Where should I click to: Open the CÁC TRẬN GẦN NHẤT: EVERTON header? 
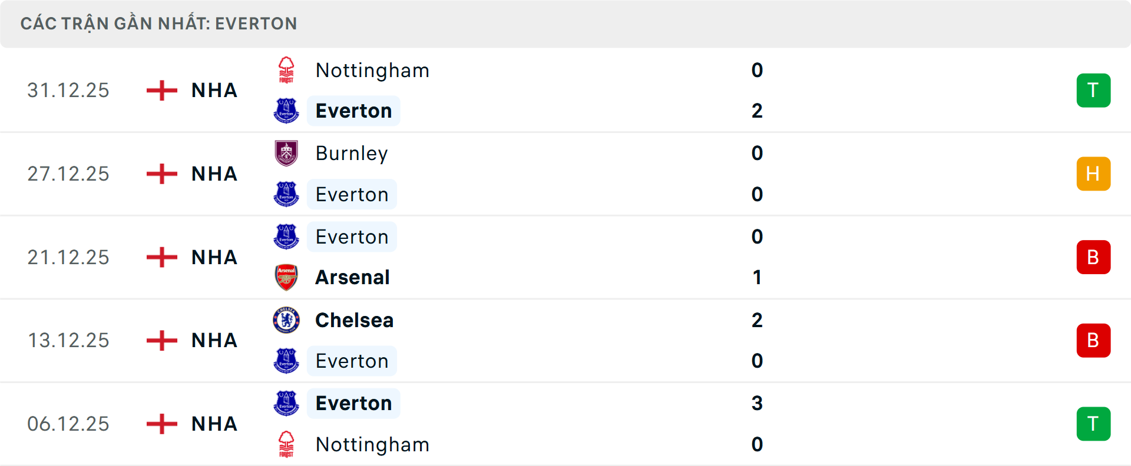pos(159,24)
